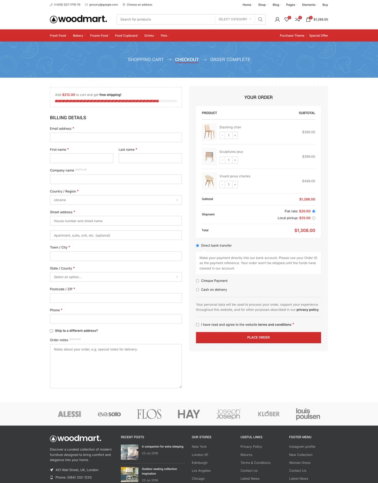Decrease quantity of Vivant janus charles
378x483 pixels.
coord(223,184)
